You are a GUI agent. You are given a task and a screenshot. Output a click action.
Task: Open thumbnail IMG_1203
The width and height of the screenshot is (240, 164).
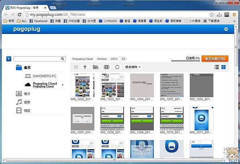coord(112,85)
